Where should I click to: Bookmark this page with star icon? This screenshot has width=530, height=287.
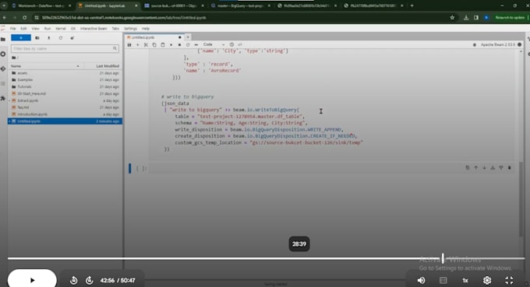[452, 18]
